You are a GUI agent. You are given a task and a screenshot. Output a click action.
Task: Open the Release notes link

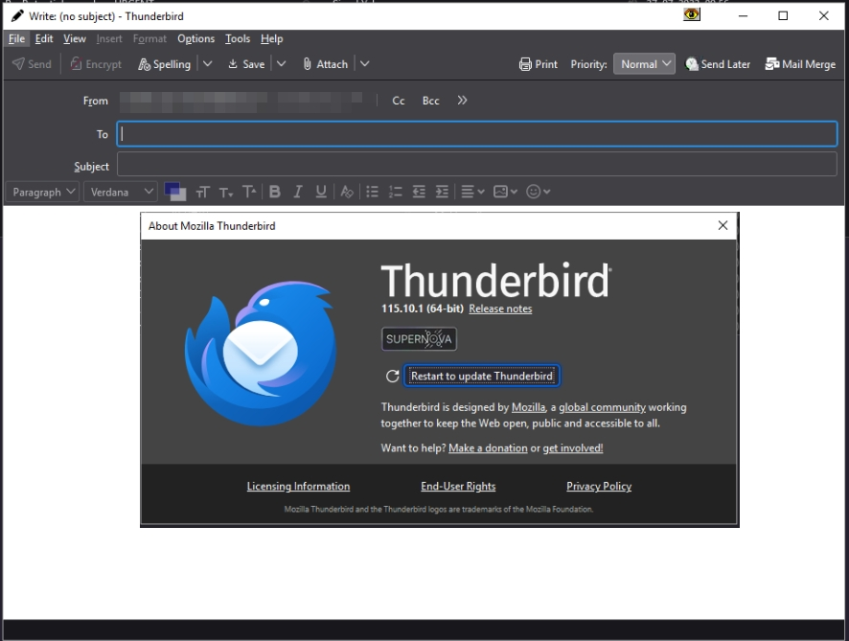click(500, 309)
